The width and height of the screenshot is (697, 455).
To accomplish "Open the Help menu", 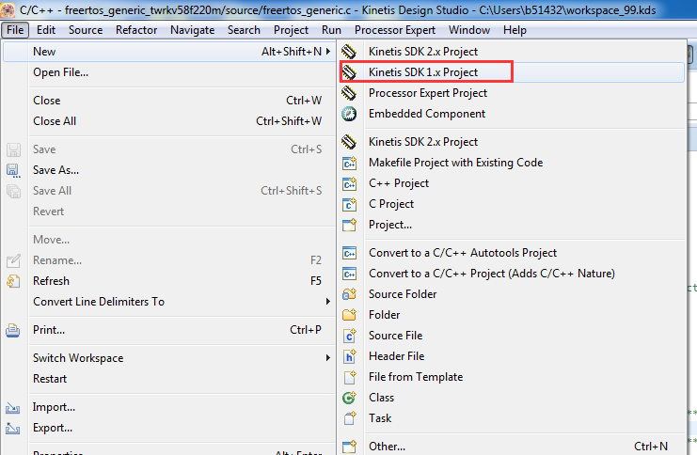I will pyautogui.click(x=515, y=30).
